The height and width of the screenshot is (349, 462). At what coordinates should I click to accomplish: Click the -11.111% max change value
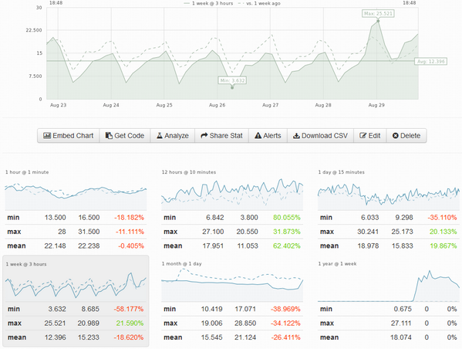130,232
